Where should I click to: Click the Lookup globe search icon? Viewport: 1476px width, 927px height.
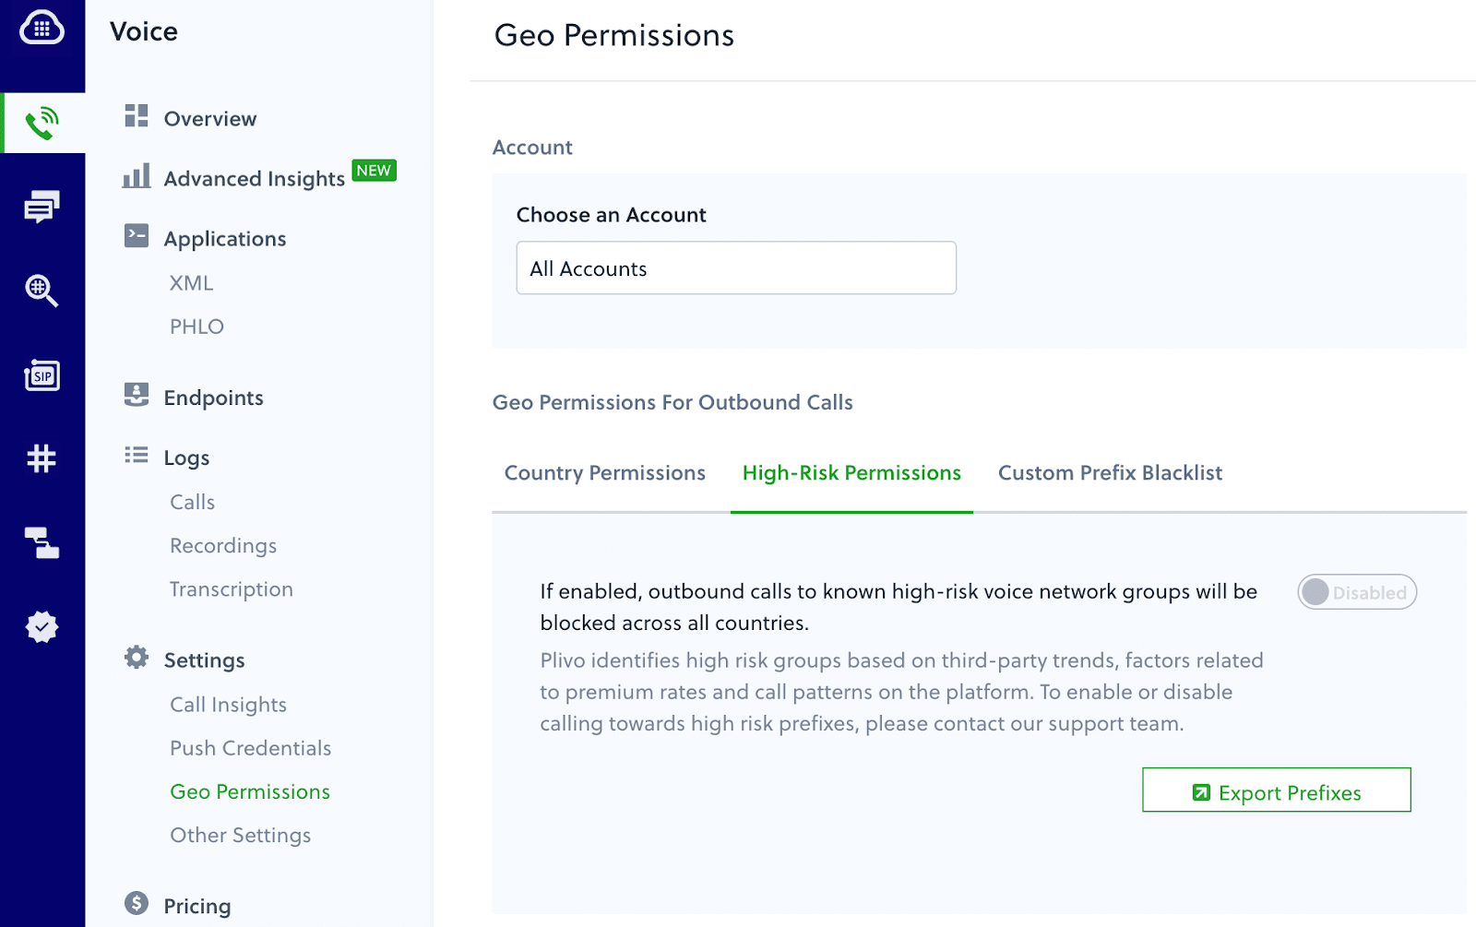[x=42, y=291]
